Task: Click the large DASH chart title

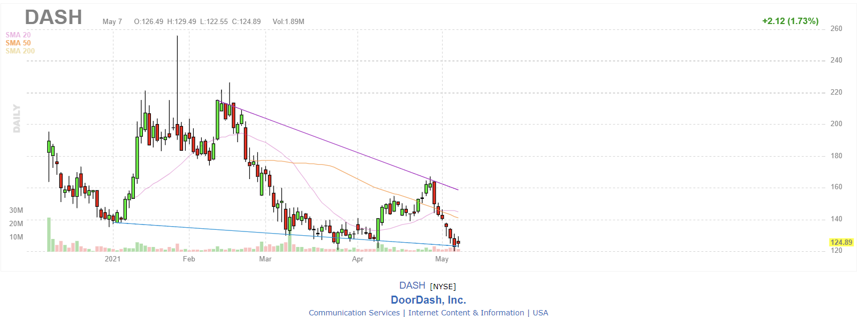Action: 54,18
